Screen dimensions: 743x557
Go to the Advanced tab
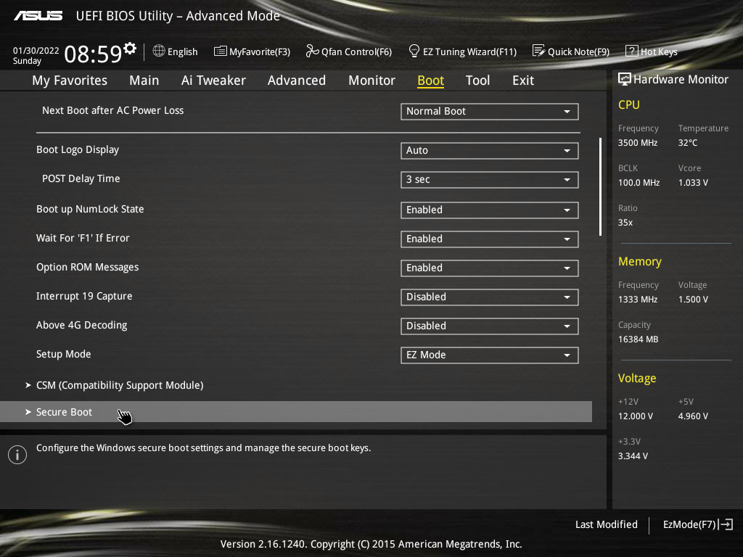point(297,81)
